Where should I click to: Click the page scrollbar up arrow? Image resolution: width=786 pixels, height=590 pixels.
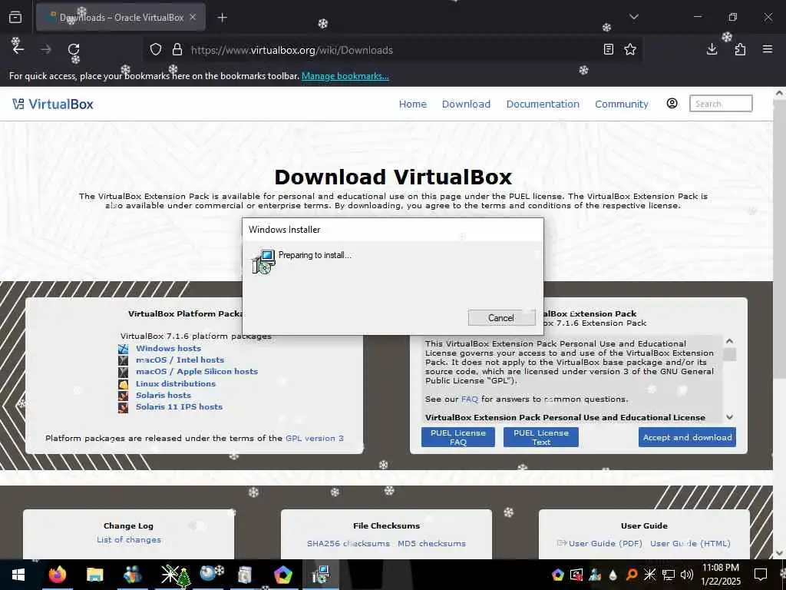coord(779,93)
